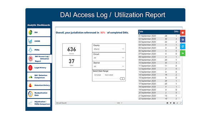The height and width of the screenshot is (128, 211).
Task: Select the 11 September 2020 row
Action: (x=159, y=66)
